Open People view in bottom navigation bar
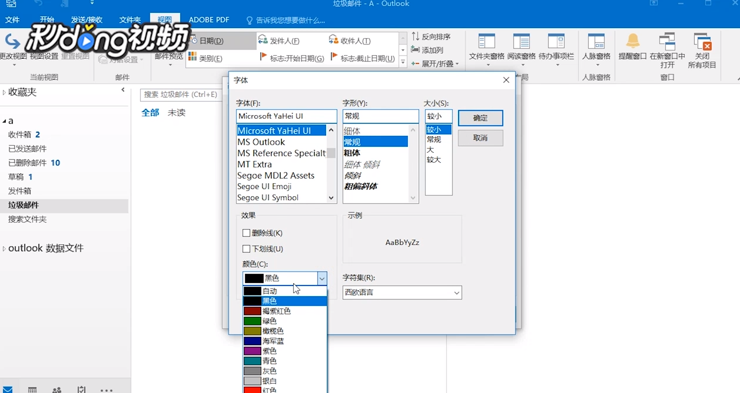Viewport: 740px width, 393px height. [x=57, y=389]
